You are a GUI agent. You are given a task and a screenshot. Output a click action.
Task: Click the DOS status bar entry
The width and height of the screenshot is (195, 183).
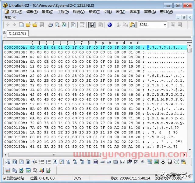(x=77, y=178)
